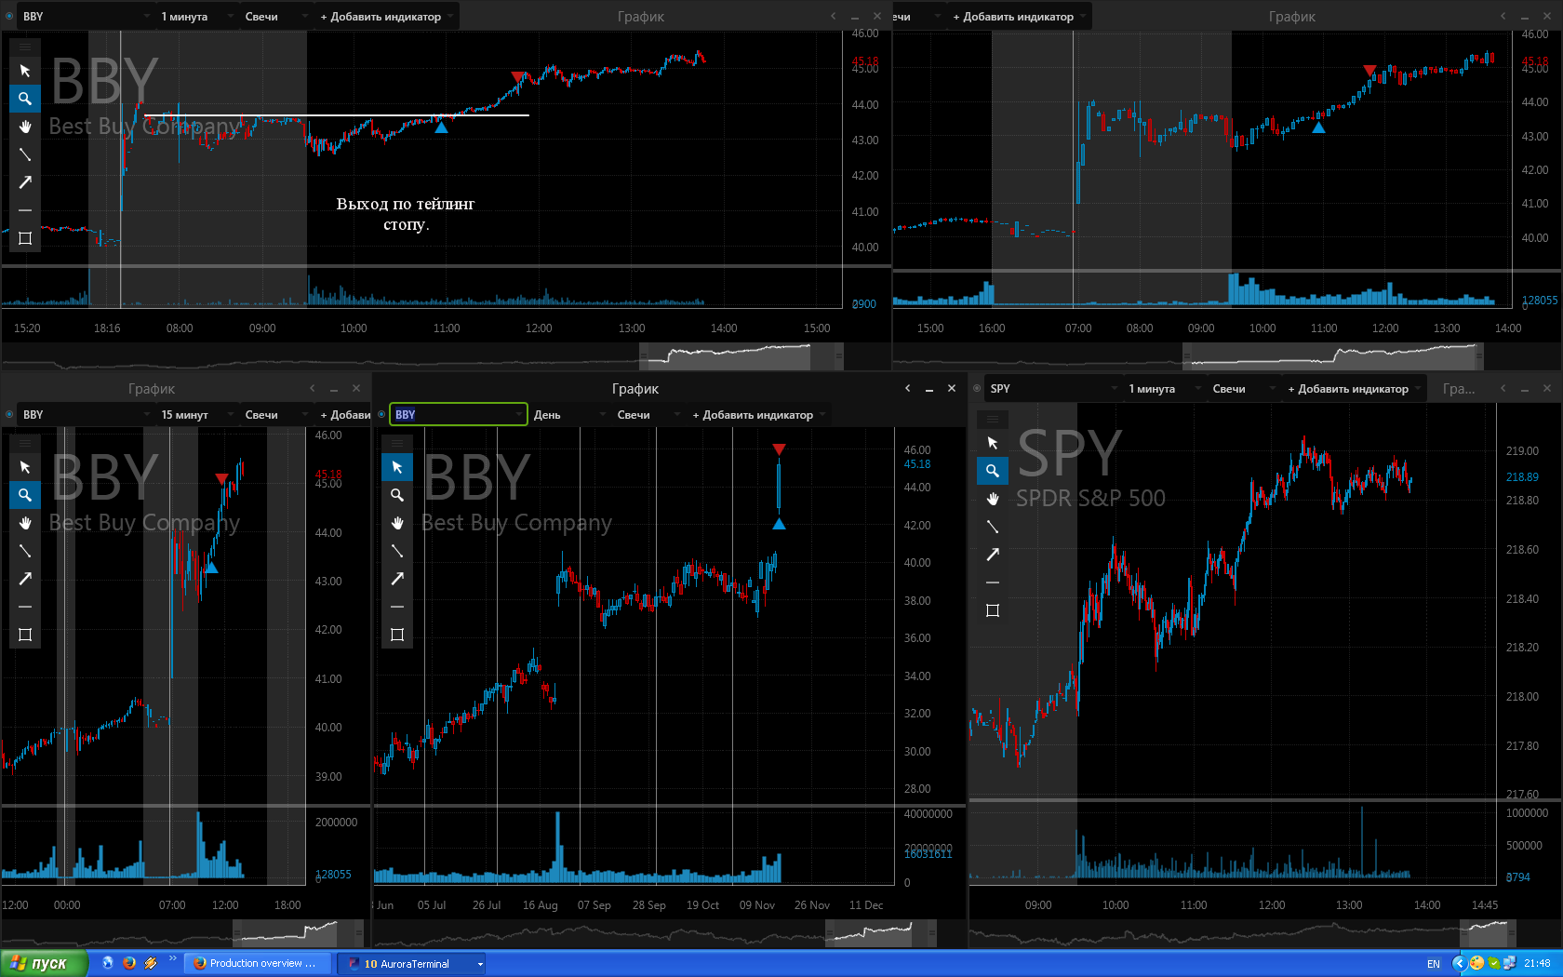Open the BBY symbol dropdown in top-left chart

(x=86, y=17)
